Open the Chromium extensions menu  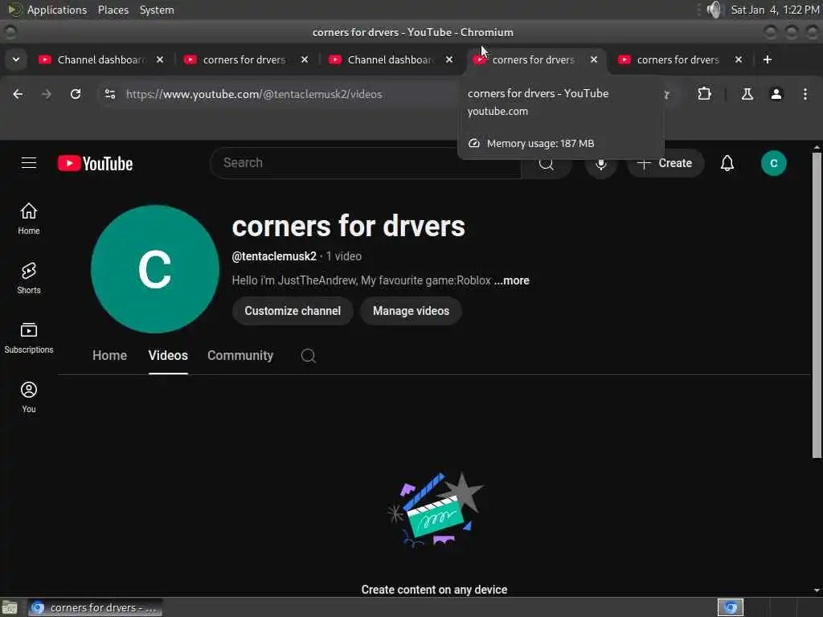point(704,94)
